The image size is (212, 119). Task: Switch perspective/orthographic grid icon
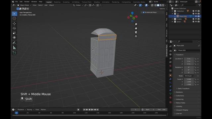point(136,36)
